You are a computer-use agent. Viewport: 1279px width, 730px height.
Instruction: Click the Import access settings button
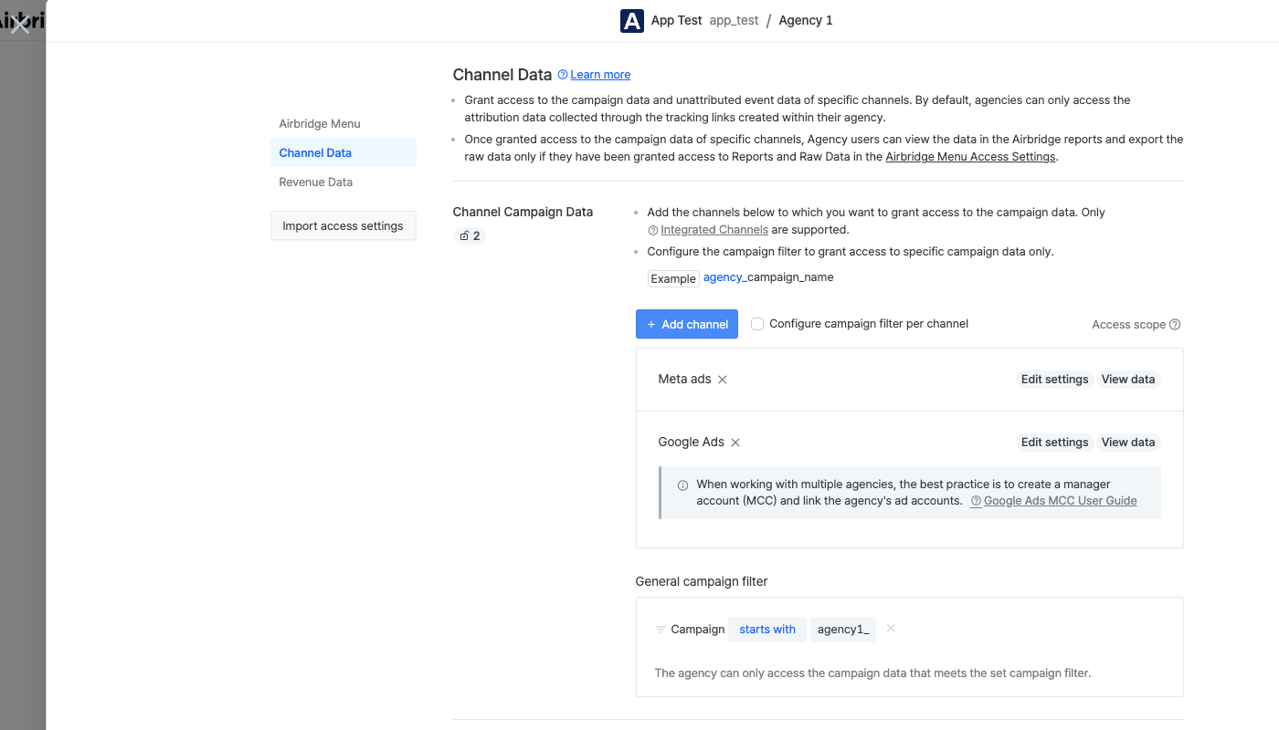pos(344,226)
